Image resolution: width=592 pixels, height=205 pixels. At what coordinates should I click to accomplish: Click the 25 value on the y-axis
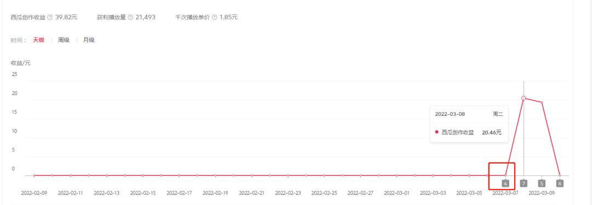point(15,74)
